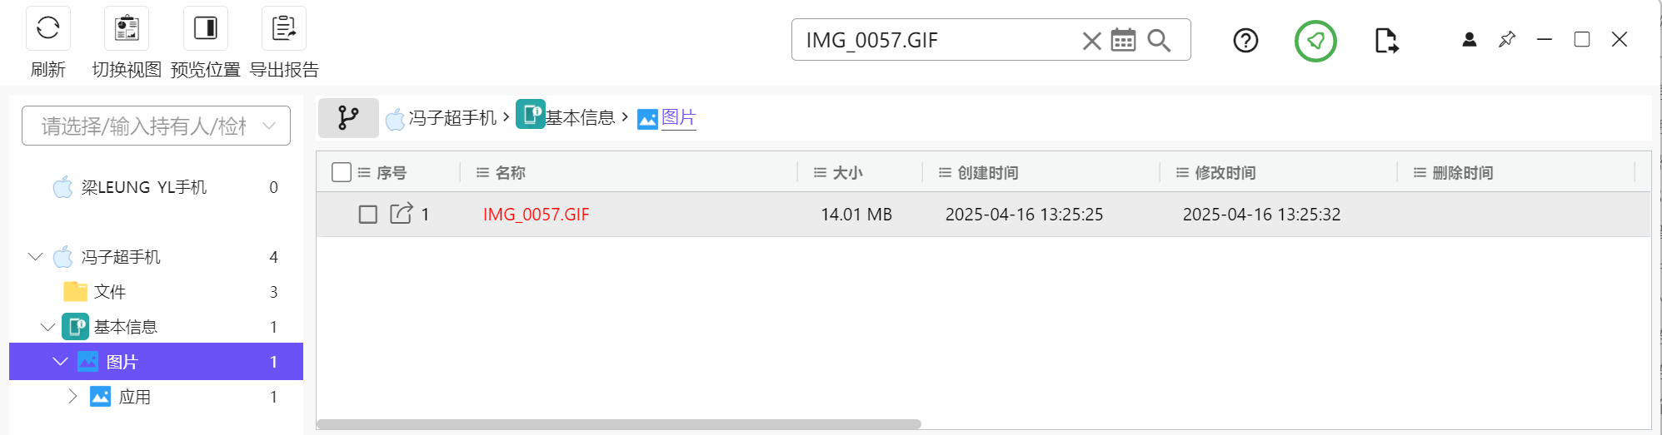Click the 切换视图 switch view icon

[x=127, y=28]
